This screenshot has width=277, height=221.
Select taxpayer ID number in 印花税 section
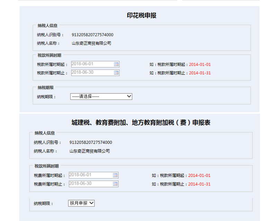92,35
